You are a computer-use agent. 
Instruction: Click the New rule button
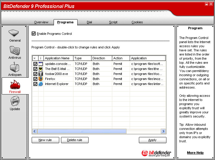pos(45,140)
